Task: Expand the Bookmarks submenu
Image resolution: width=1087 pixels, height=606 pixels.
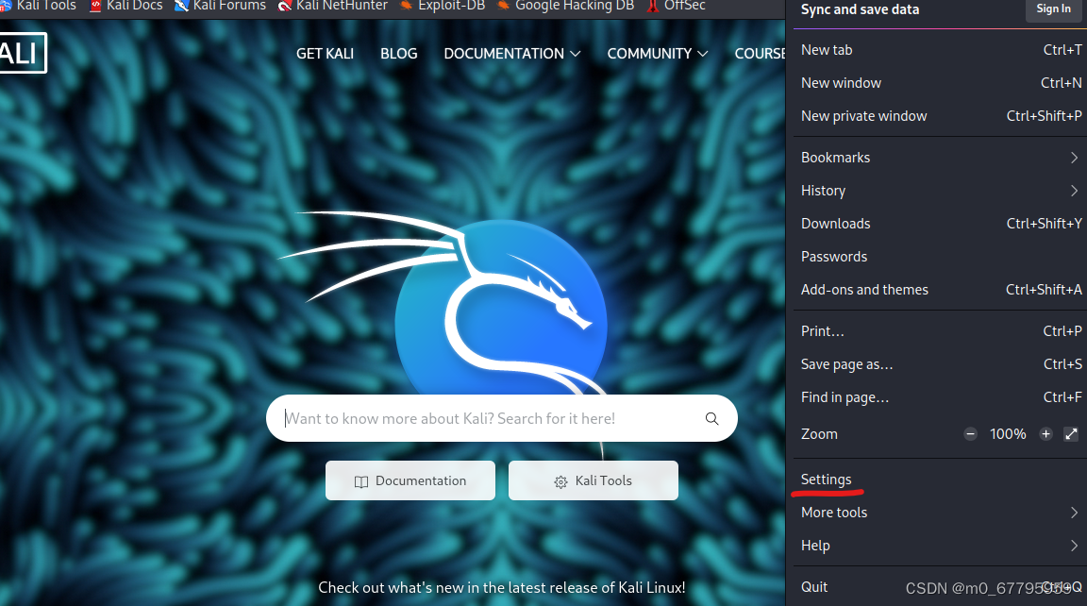Action: pos(940,158)
